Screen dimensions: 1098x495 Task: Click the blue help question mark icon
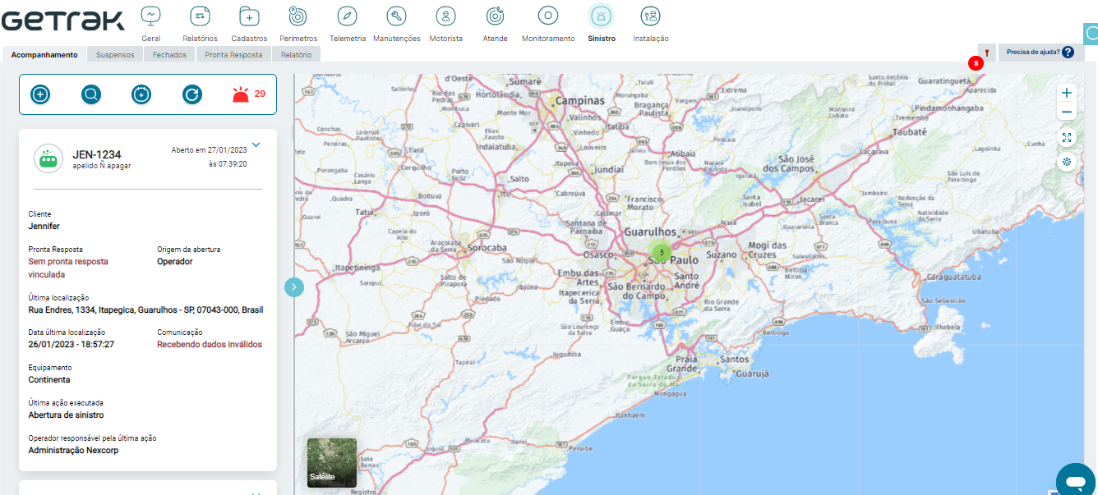(x=1068, y=53)
